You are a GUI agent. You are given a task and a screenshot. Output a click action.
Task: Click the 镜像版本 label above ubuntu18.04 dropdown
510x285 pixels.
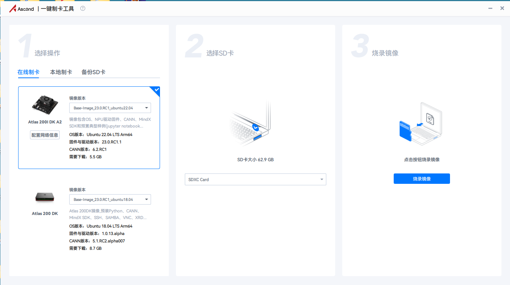77,190
